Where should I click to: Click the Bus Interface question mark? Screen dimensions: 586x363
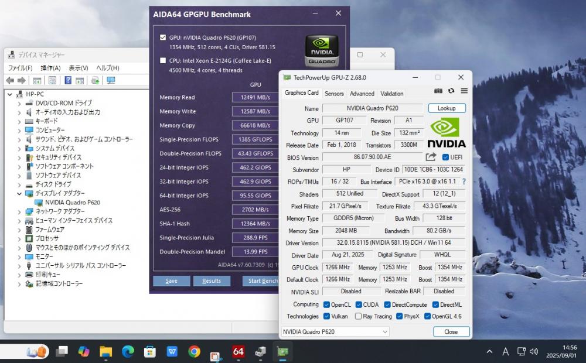464,181
